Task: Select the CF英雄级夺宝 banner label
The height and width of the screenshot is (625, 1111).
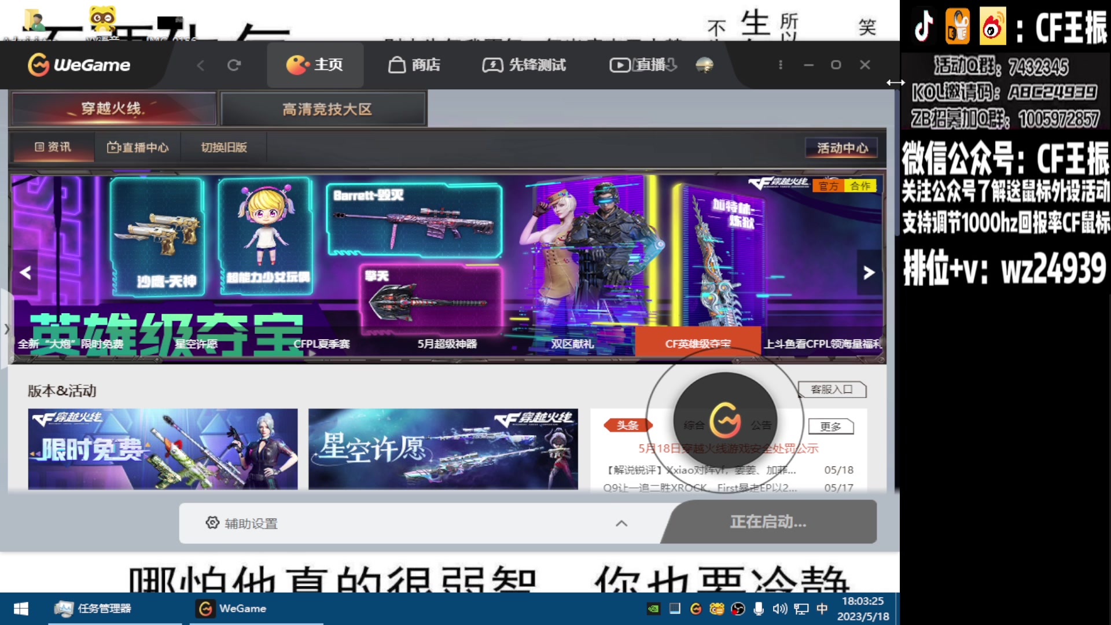Action: coord(698,343)
